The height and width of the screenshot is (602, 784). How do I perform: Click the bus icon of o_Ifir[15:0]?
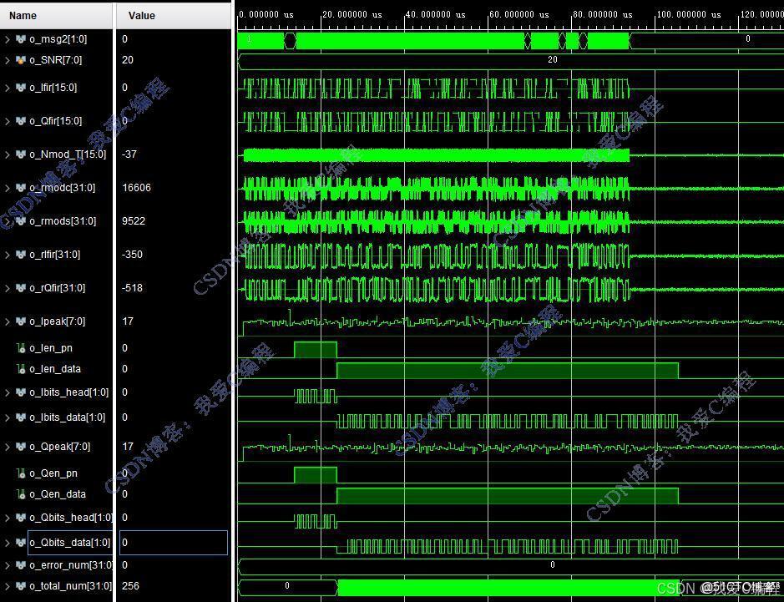pyautogui.click(x=21, y=88)
